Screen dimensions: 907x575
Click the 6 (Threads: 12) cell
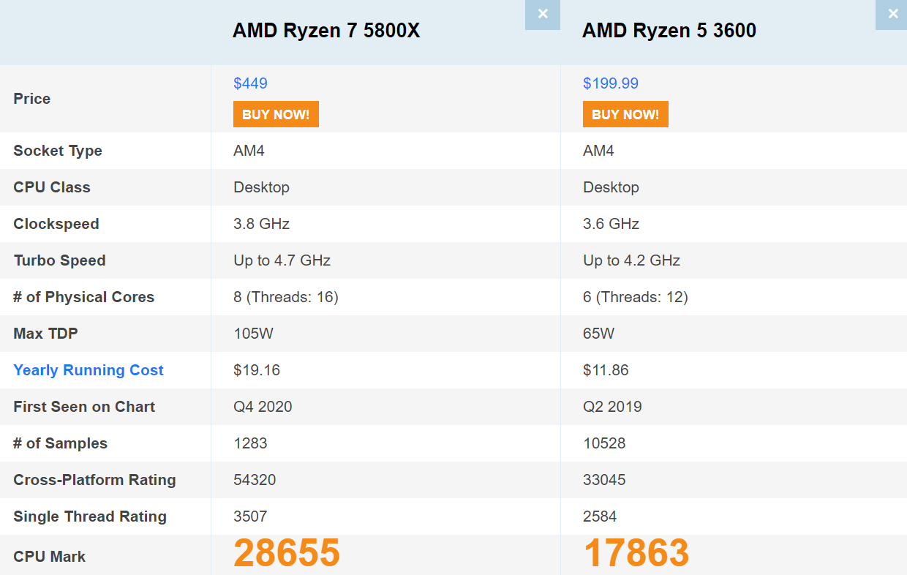(636, 297)
